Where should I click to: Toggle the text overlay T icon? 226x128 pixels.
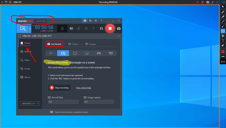click(94, 28)
